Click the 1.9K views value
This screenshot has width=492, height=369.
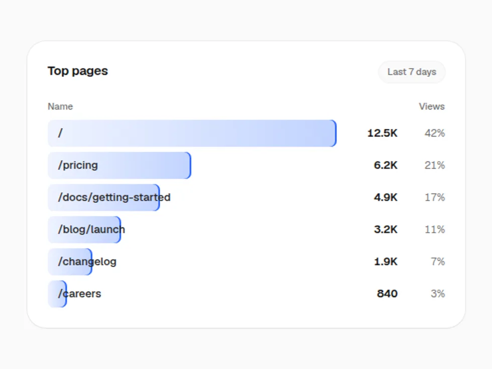click(386, 262)
